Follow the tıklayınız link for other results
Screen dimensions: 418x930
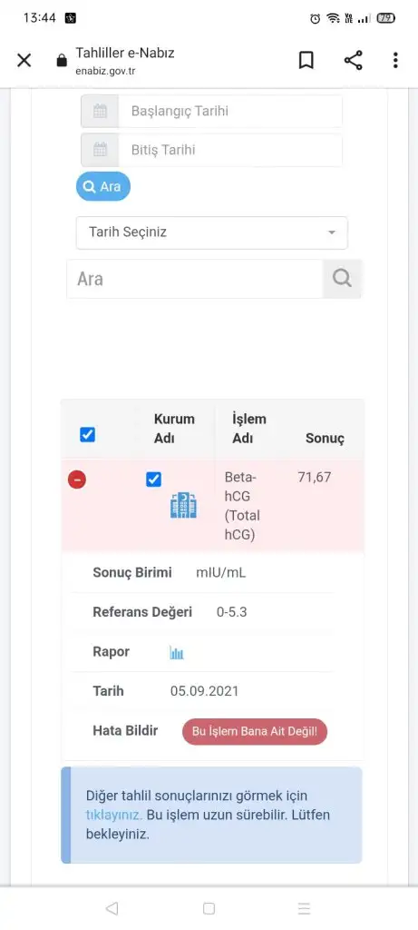pyautogui.click(x=113, y=815)
